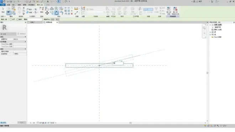Click the red Delete X icon
235x132 pixels.
coord(72,14)
